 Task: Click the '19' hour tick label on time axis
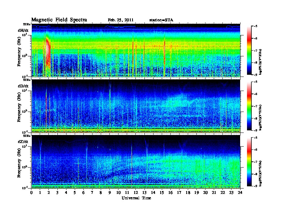[x=196, y=192]
